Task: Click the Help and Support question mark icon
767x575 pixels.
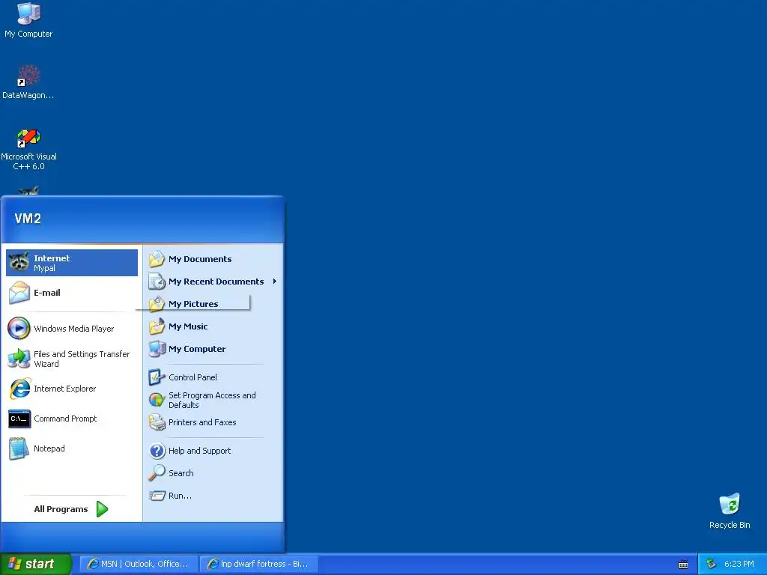Action: 157,451
